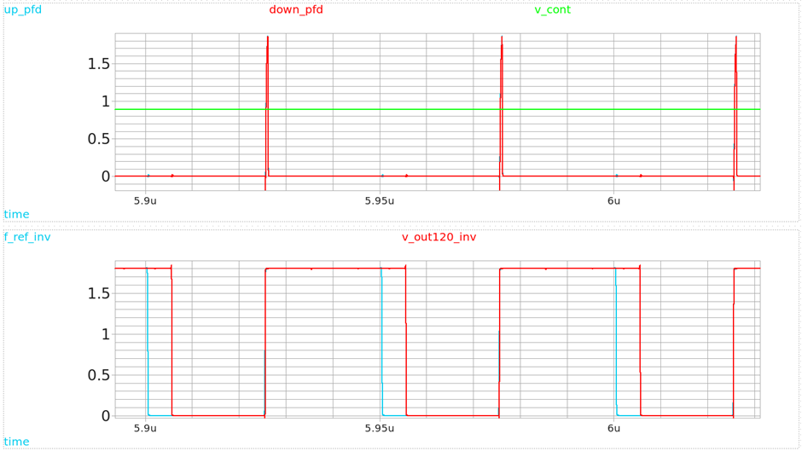This screenshot has width=802, height=451.
Task: Click the 1.5 y-axis value in top plot
Action: [x=99, y=64]
